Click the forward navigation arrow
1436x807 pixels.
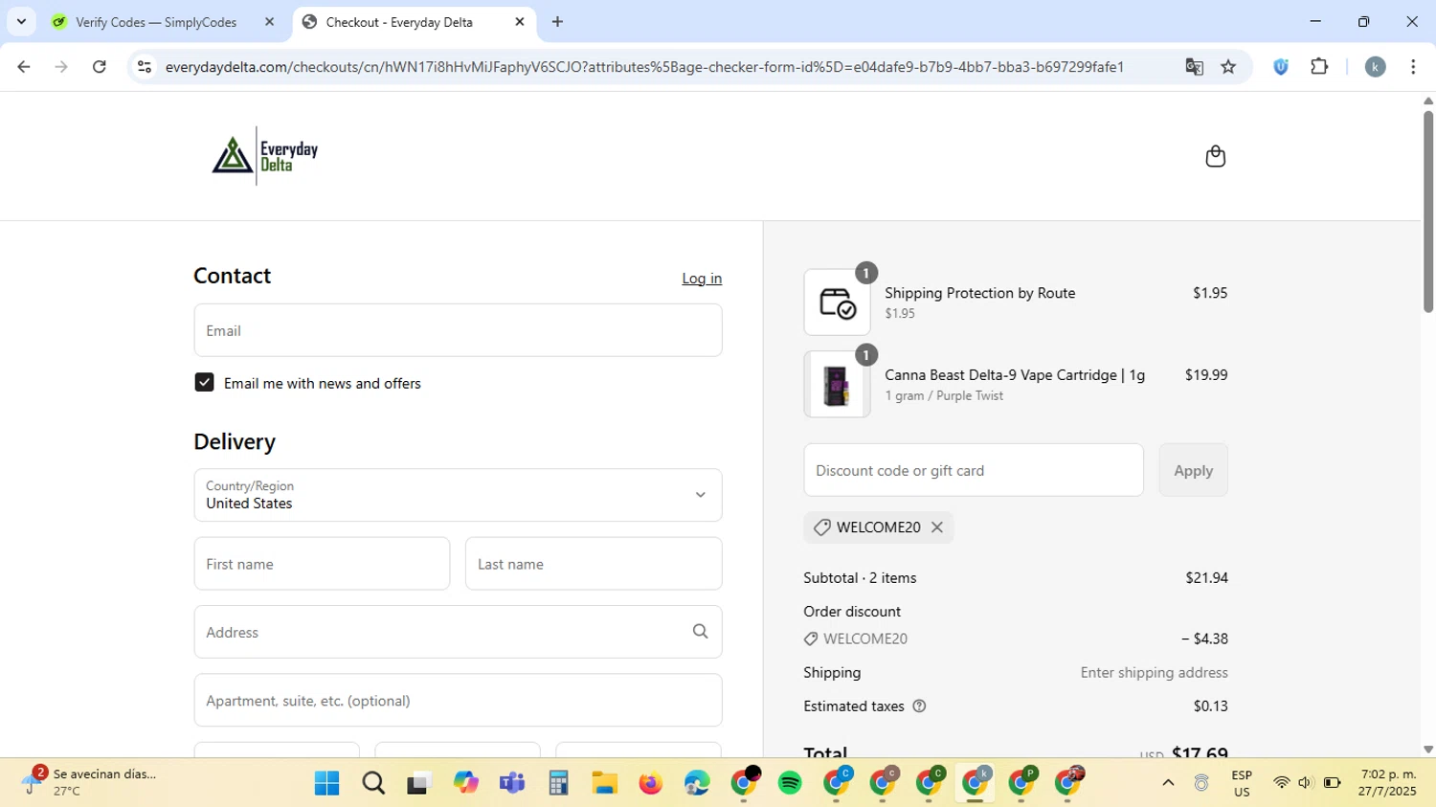click(x=61, y=67)
